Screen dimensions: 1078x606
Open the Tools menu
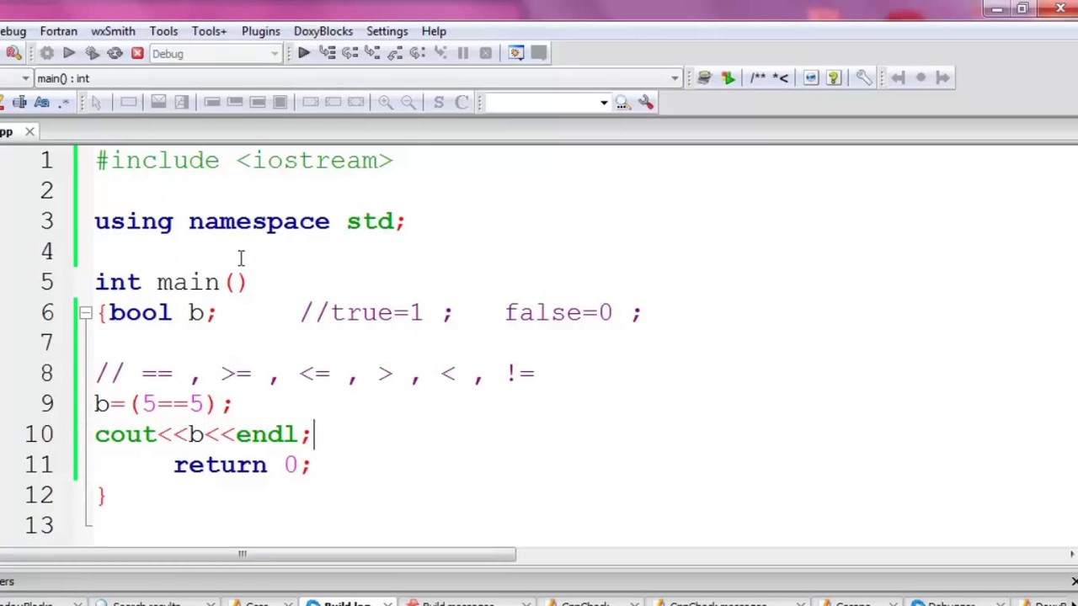point(163,31)
